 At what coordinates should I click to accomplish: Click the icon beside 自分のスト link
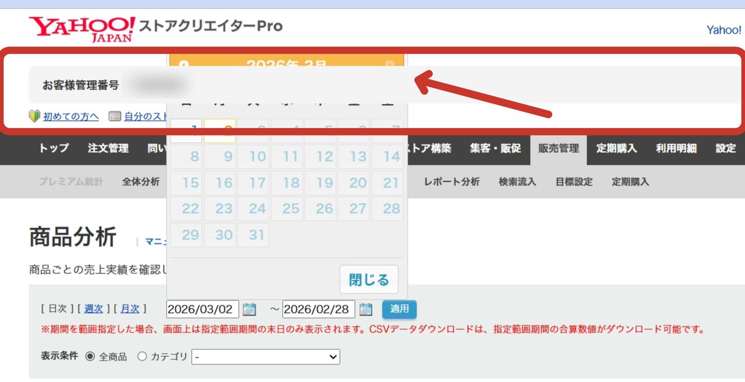coord(114,116)
